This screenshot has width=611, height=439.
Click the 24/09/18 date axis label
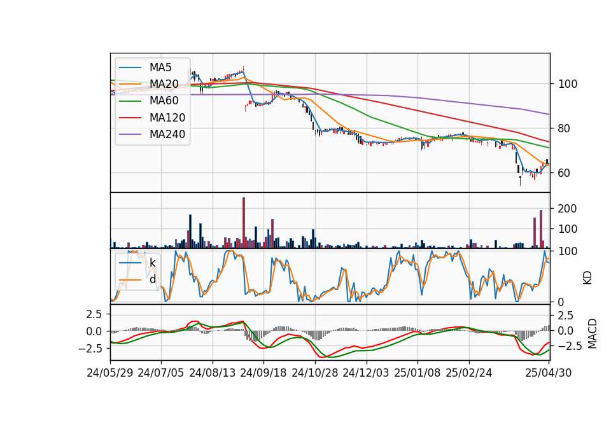[263, 373]
